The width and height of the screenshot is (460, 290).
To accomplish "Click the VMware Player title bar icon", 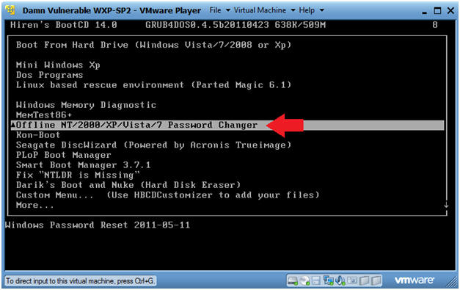I will pyautogui.click(x=10, y=10).
